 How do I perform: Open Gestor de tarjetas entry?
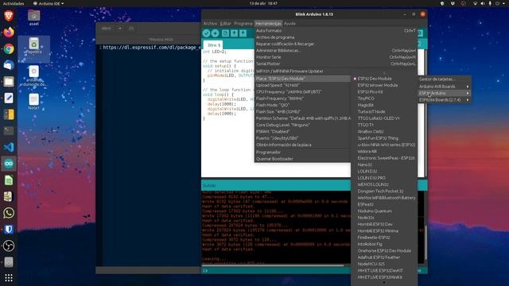click(x=444, y=79)
